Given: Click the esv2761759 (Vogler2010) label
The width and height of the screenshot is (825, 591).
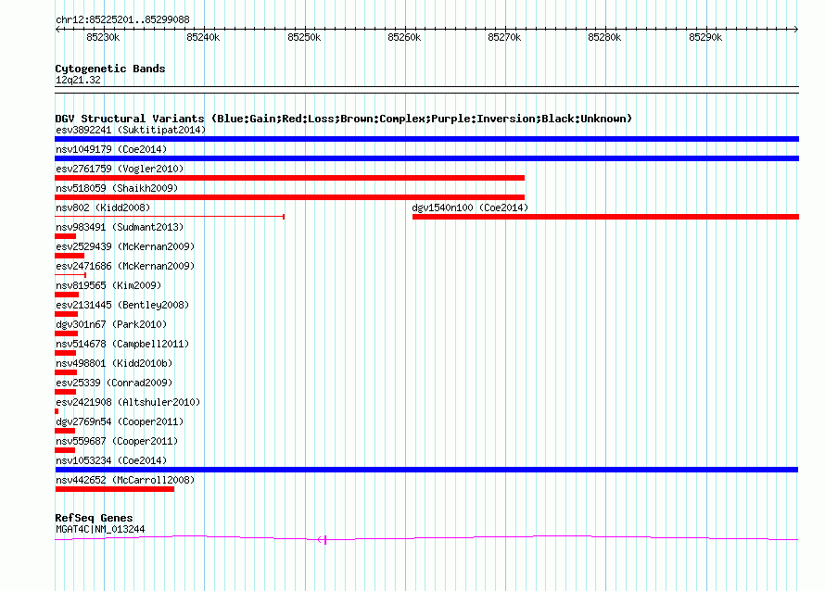Looking at the screenshot, I should (120, 169).
